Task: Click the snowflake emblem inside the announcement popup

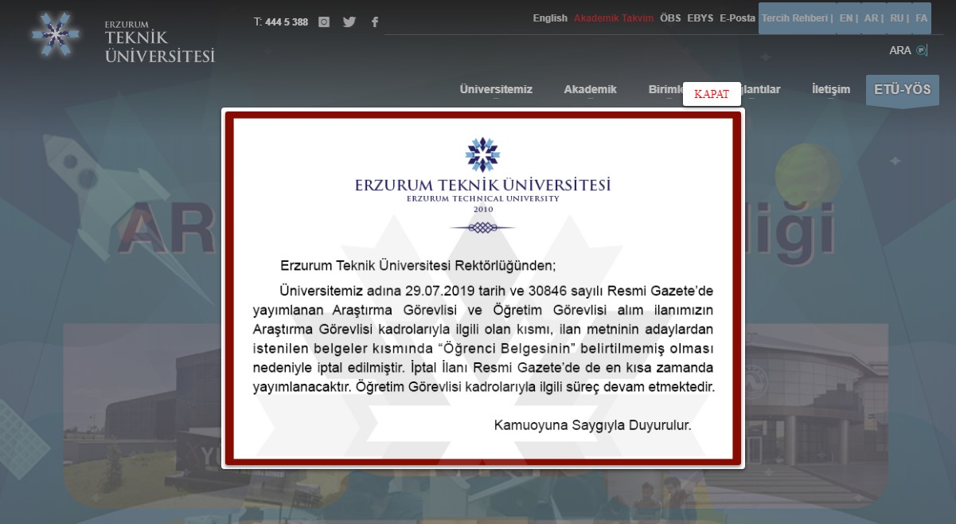Action: [x=482, y=154]
